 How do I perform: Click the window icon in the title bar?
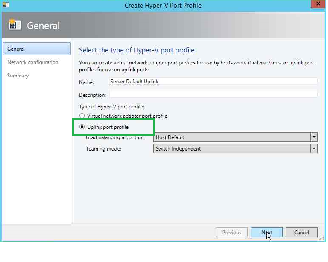5,5
